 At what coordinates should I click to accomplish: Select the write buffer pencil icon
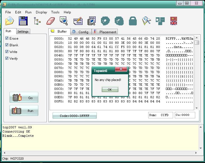(x=78, y=21)
